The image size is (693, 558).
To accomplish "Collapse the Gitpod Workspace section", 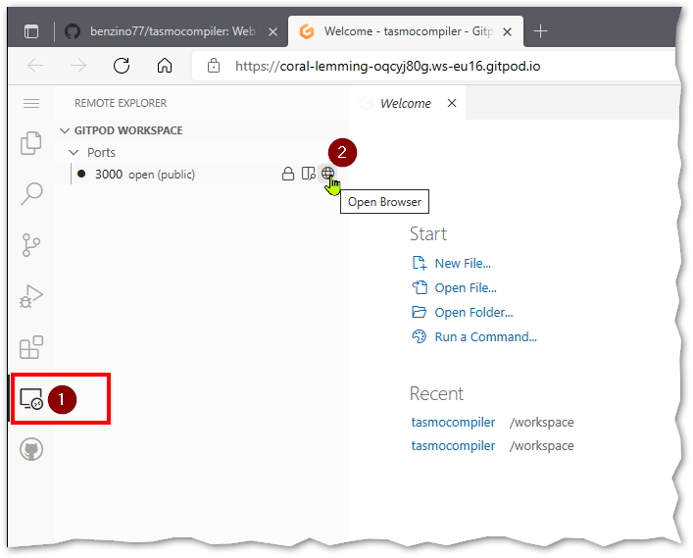I will click(x=66, y=130).
